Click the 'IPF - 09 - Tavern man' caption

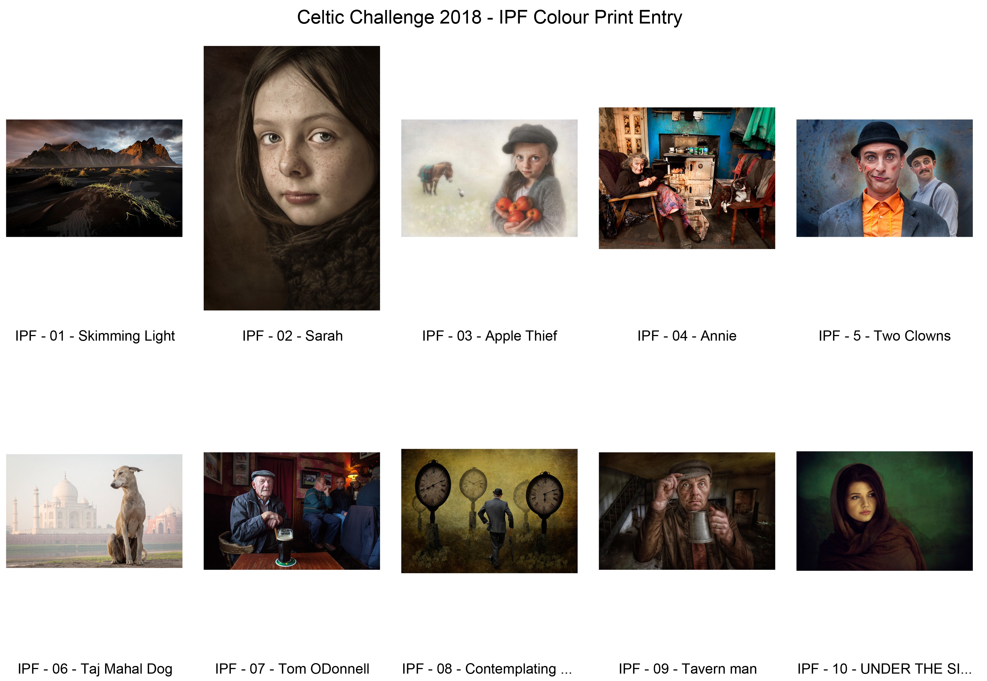pos(688,669)
